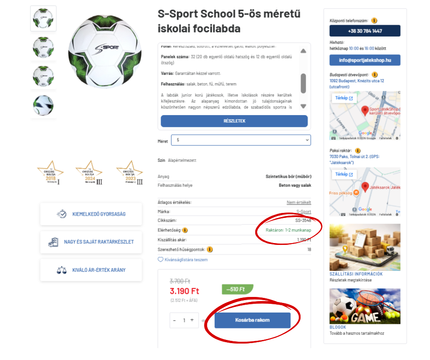This screenshot has height=360, width=430.
Task: Click the info@sportjatekshop.hu email button
Action: pos(365,60)
